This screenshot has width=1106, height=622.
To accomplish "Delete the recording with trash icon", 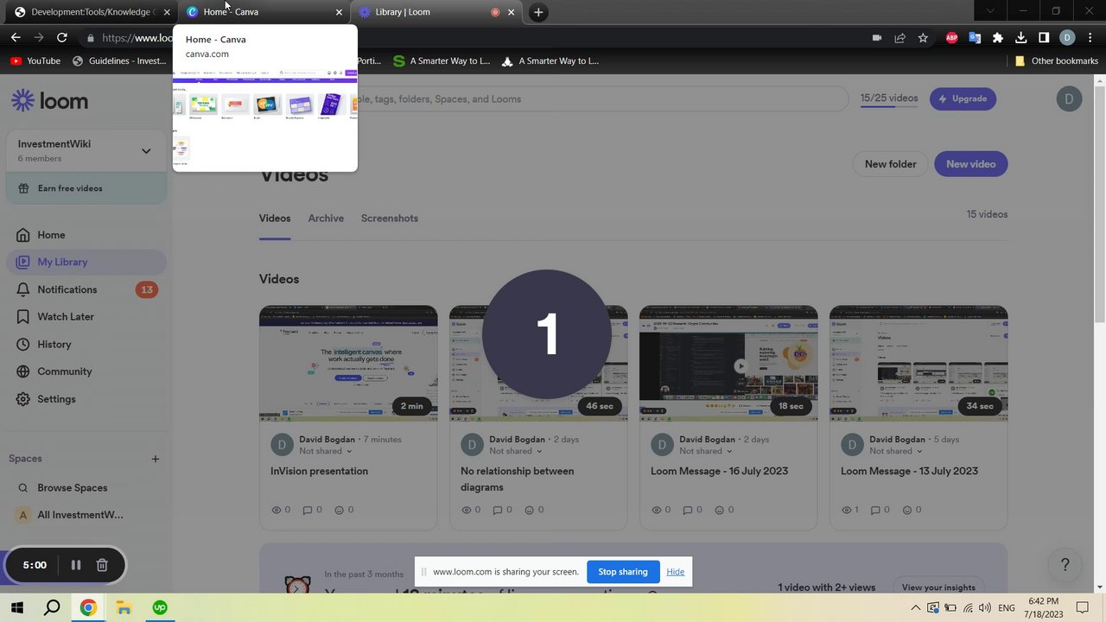I will click(102, 565).
